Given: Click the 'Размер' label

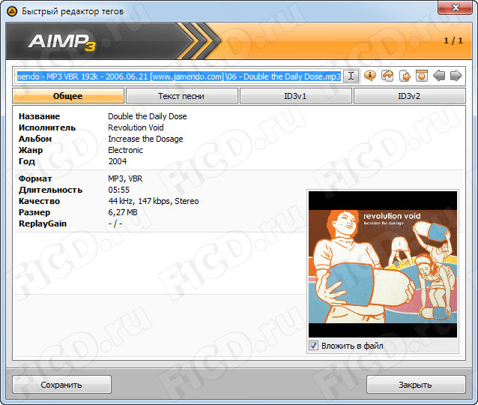Looking at the screenshot, I should point(34,212).
